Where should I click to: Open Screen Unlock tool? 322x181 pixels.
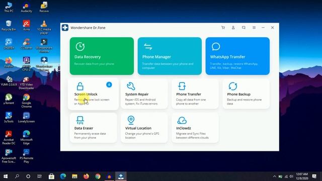93,94
